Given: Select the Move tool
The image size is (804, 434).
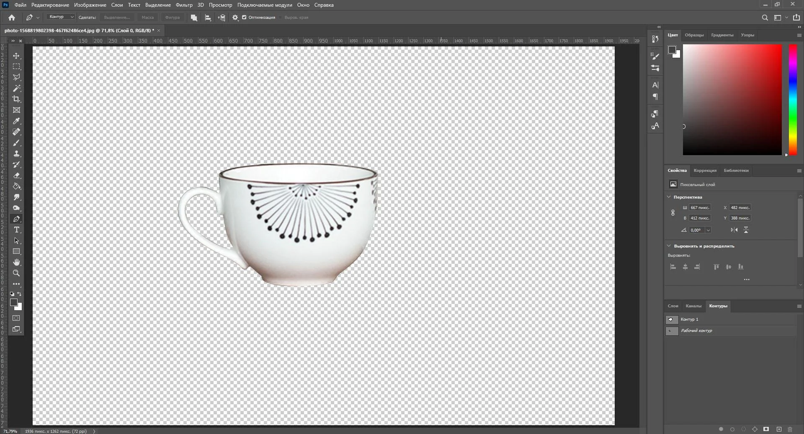Looking at the screenshot, I should (x=16, y=56).
